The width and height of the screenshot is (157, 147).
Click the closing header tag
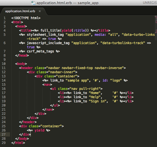point(28,122)
